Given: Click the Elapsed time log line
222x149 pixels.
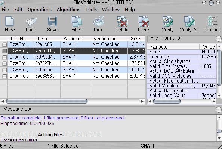Looking at the screenshot, I should coord(27,124).
